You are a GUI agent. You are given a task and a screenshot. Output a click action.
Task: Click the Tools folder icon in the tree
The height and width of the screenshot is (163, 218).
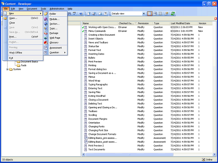(x=18, y=66)
